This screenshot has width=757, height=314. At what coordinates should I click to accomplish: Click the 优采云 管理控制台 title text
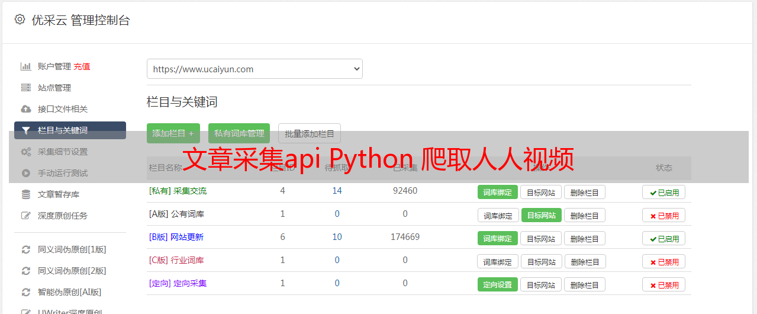pos(80,20)
